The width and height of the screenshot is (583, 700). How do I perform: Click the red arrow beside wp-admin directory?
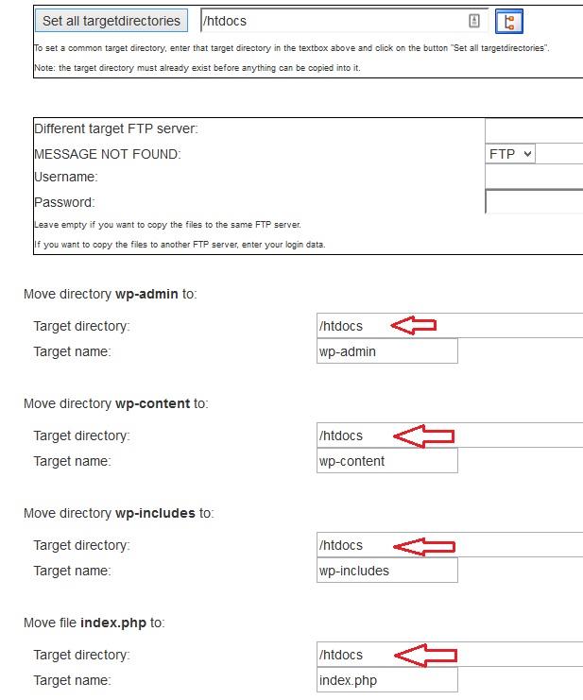pos(414,326)
